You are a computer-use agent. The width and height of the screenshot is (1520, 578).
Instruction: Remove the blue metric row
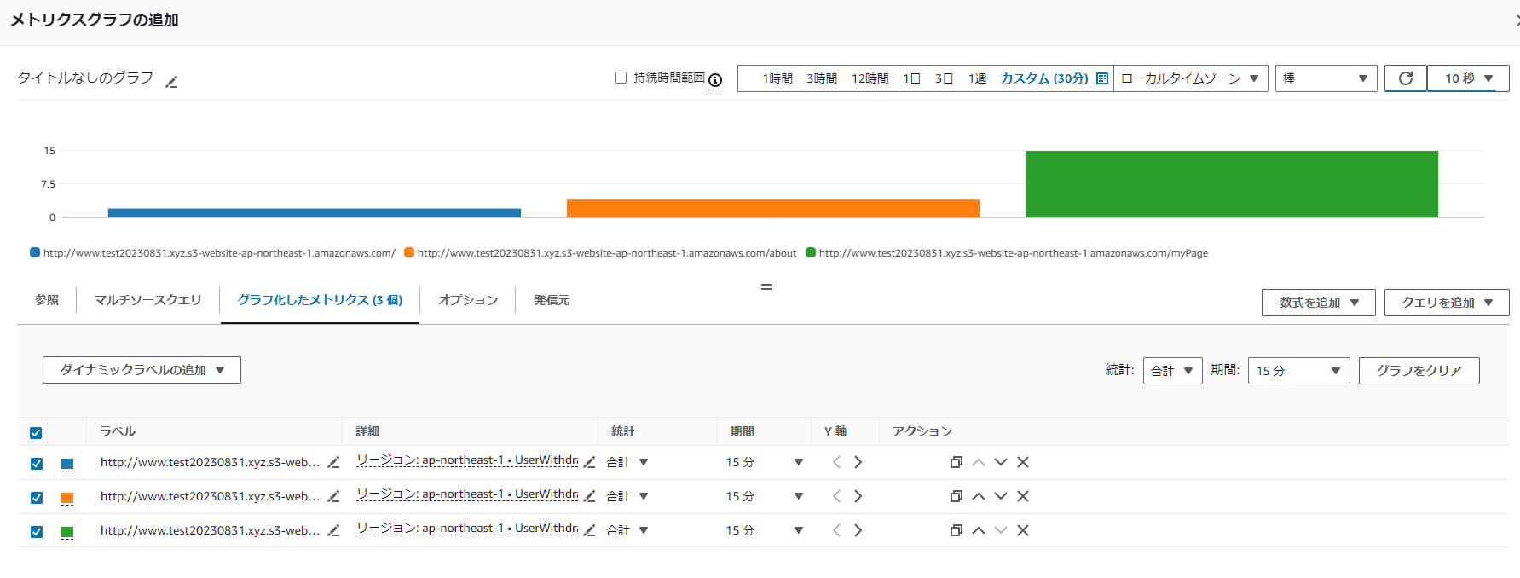pos(1023,462)
